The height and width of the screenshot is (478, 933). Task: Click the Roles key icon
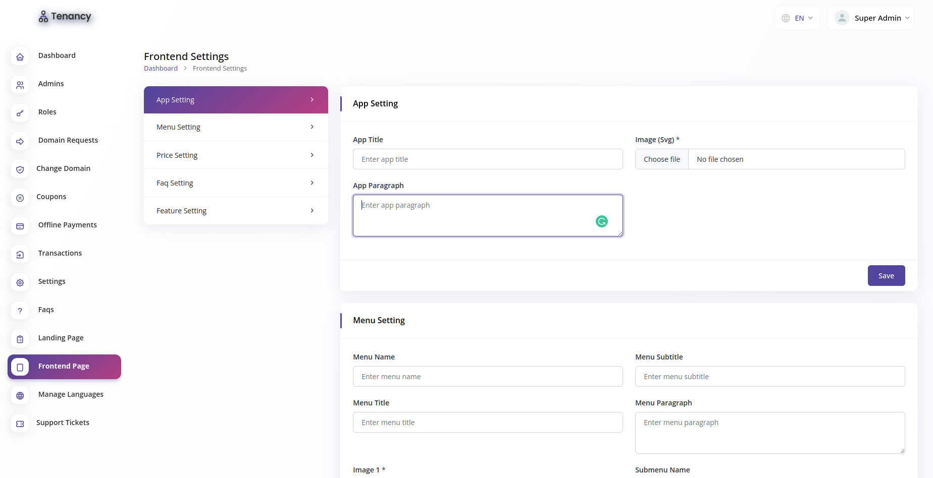pos(20,113)
